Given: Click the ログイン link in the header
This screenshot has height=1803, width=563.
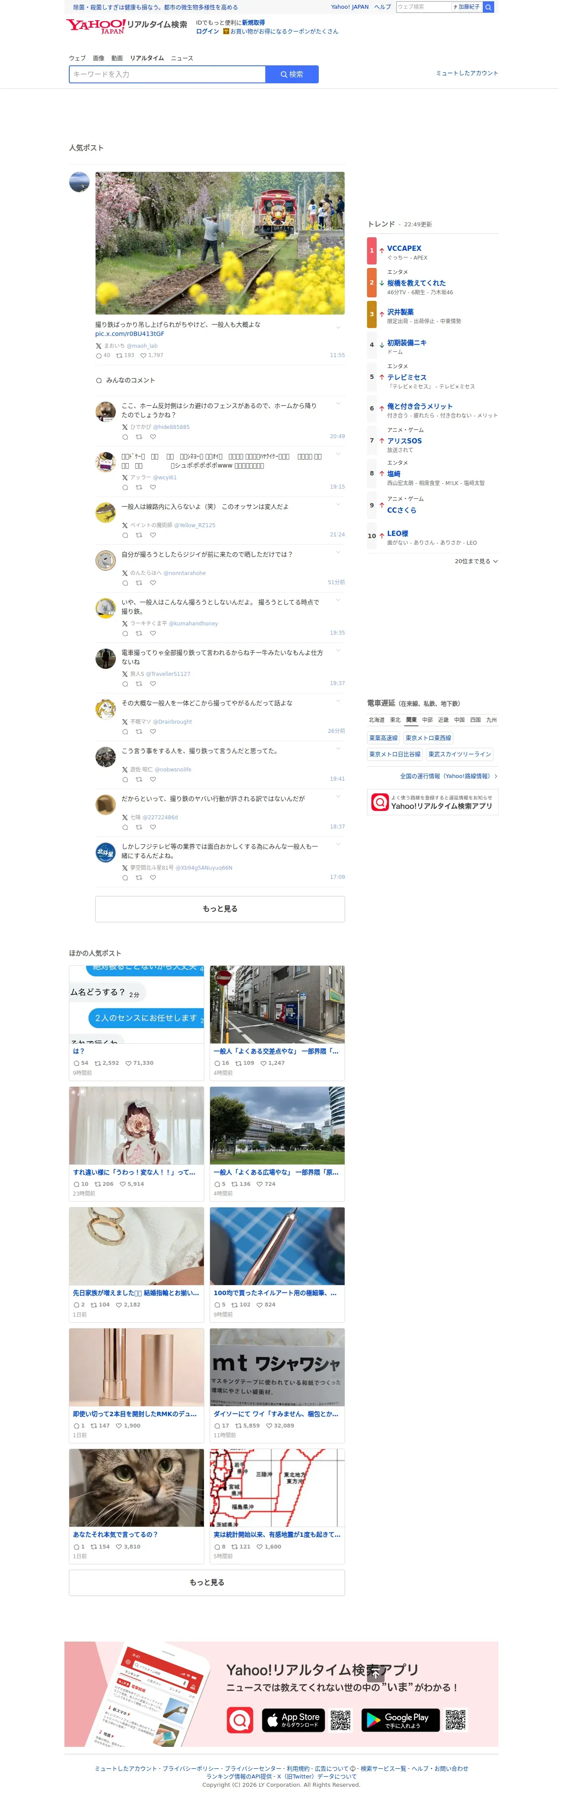Looking at the screenshot, I should (207, 32).
